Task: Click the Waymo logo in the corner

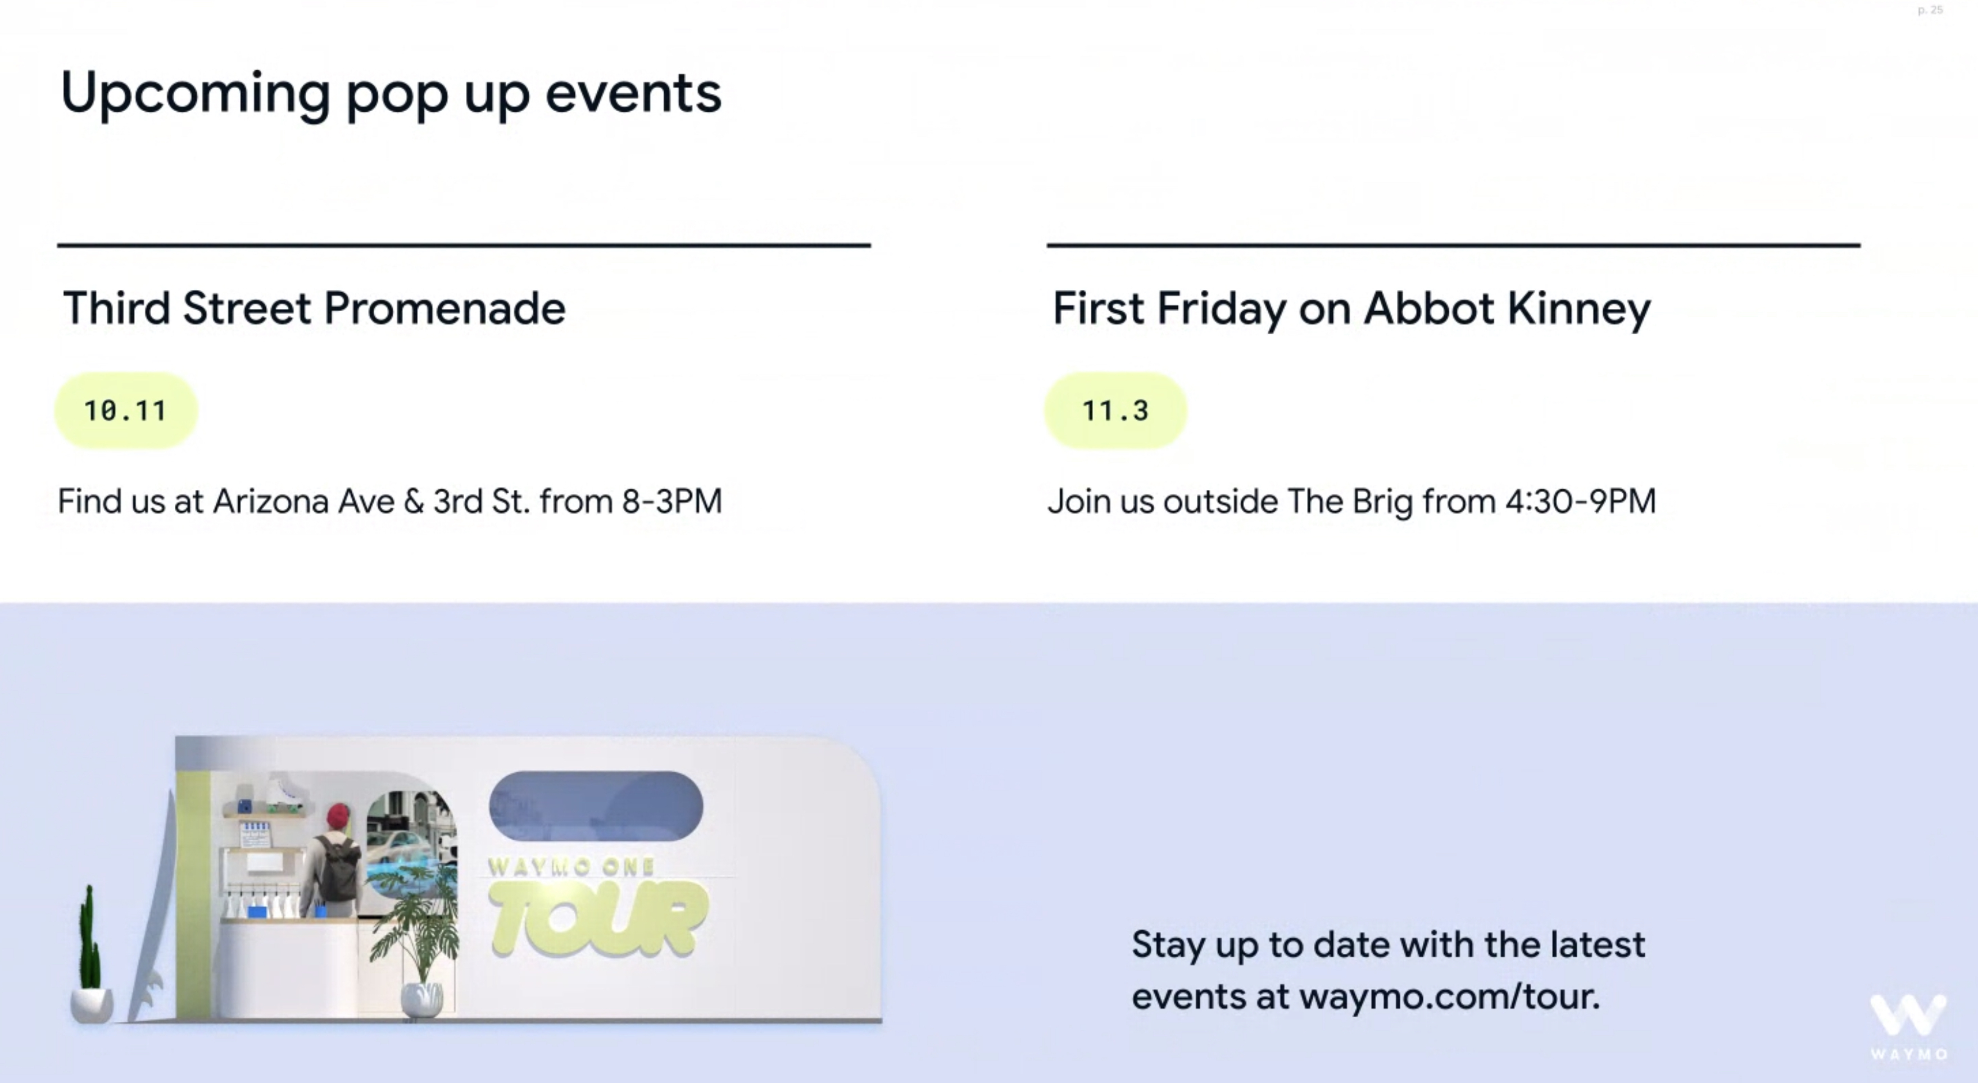Action: click(1908, 1025)
